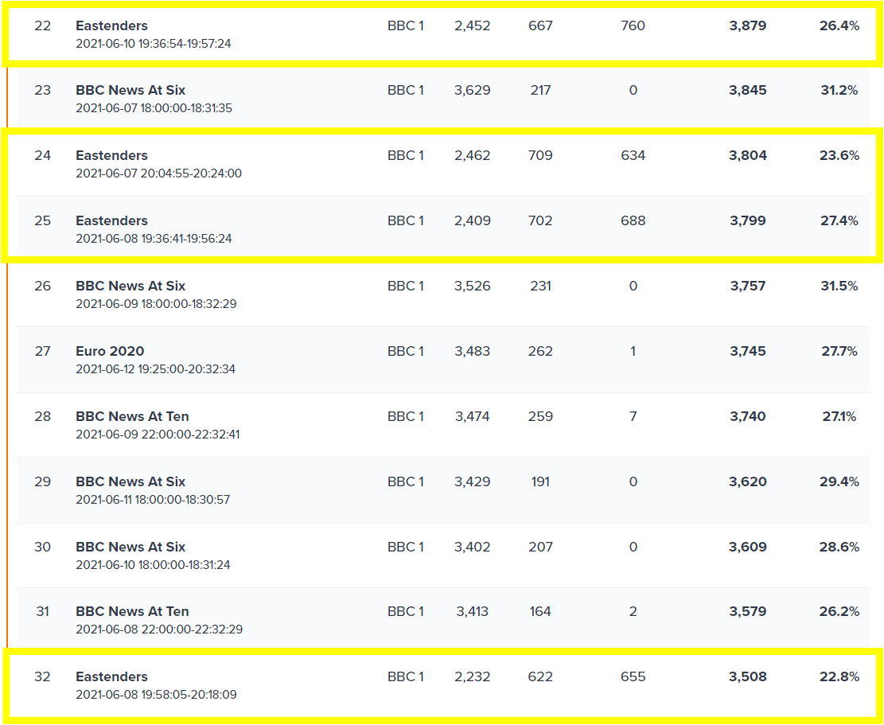The width and height of the screenshot is (884, 725).
Task: Open BBC News At Six in row 29
Action: 130,481
